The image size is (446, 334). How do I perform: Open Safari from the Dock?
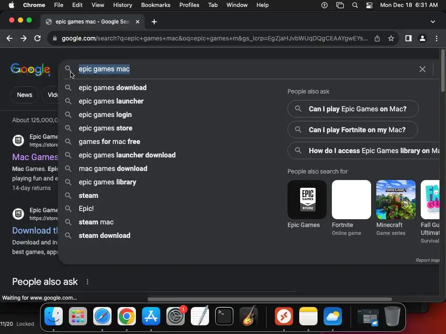coord(102,316)
